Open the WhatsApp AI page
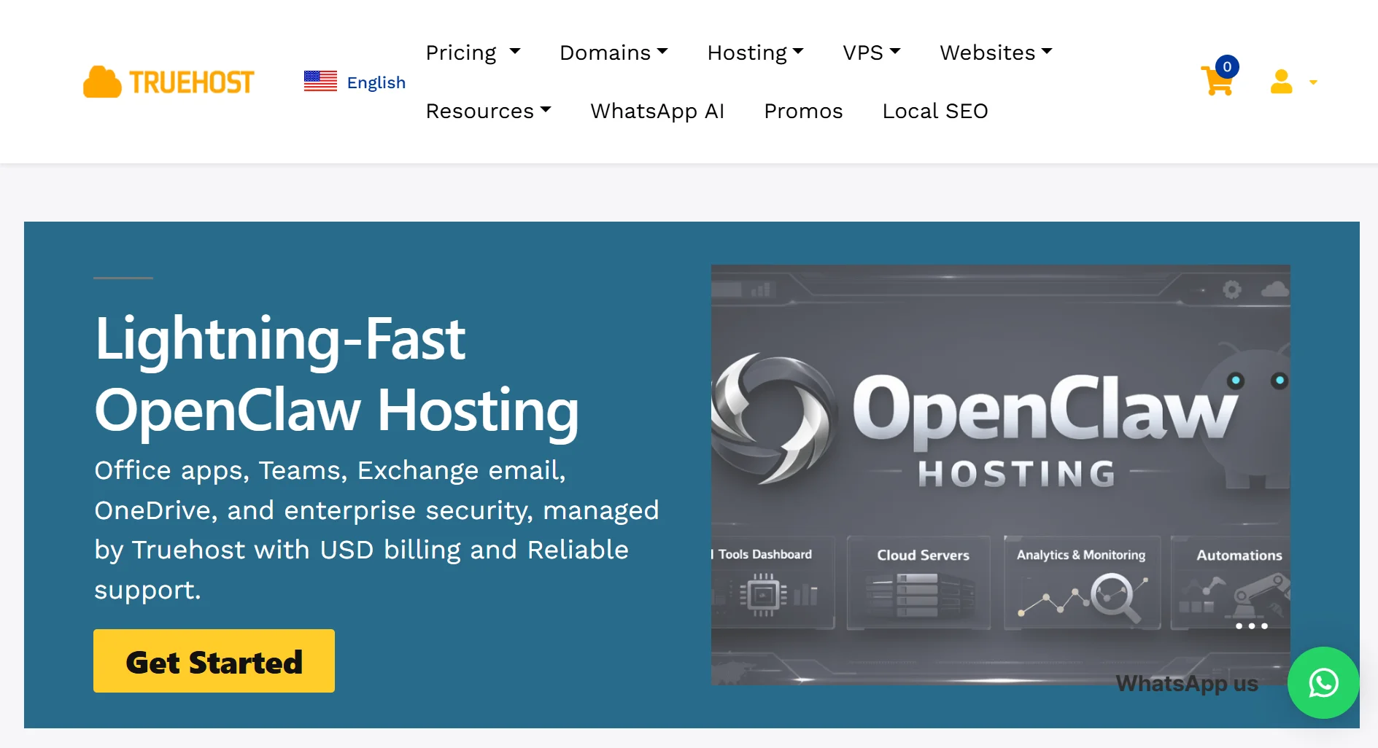 click(657, 111)
